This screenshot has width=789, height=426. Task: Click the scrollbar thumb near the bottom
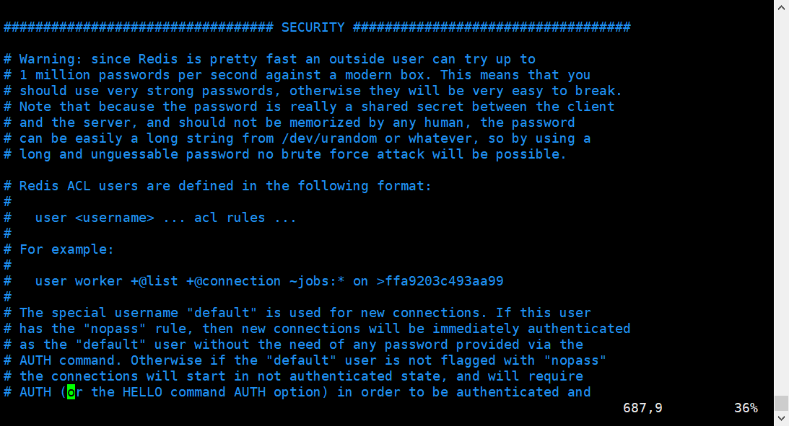pyautogui.click(x=781, y=402)
